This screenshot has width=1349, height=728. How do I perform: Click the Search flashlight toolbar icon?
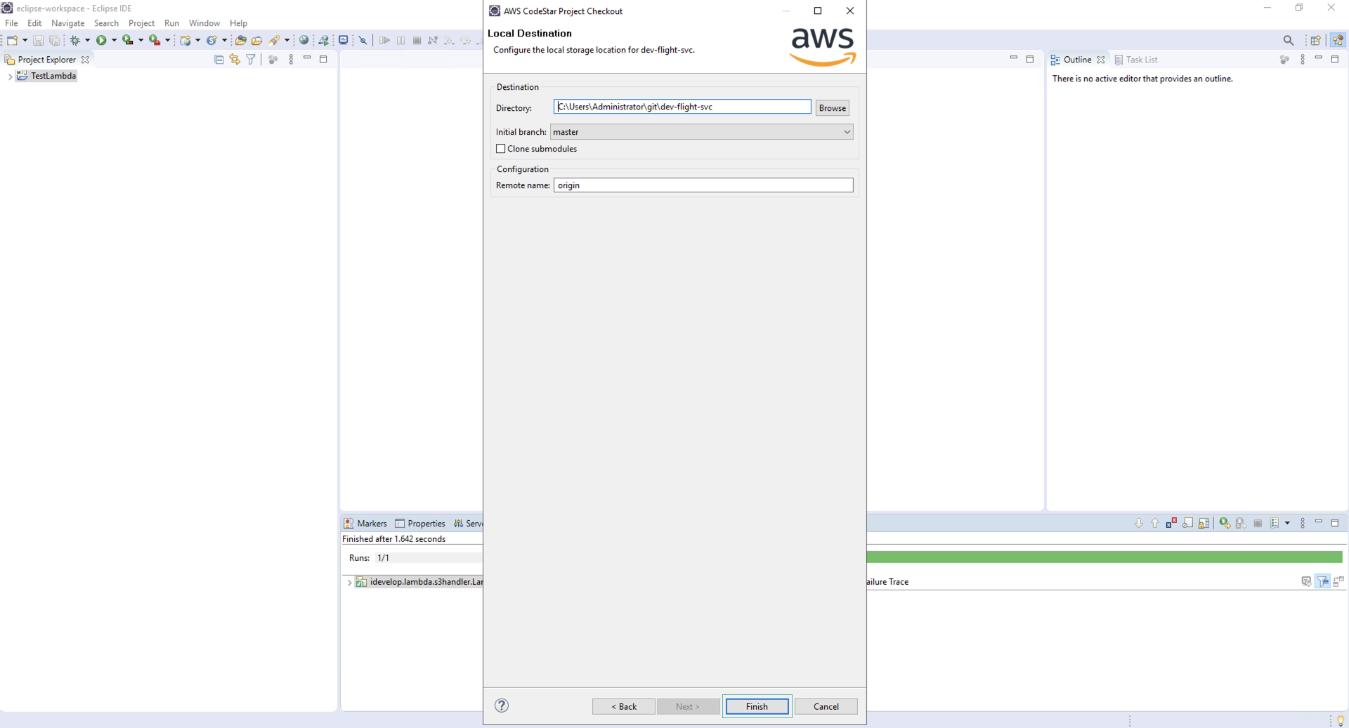(275, 40)
